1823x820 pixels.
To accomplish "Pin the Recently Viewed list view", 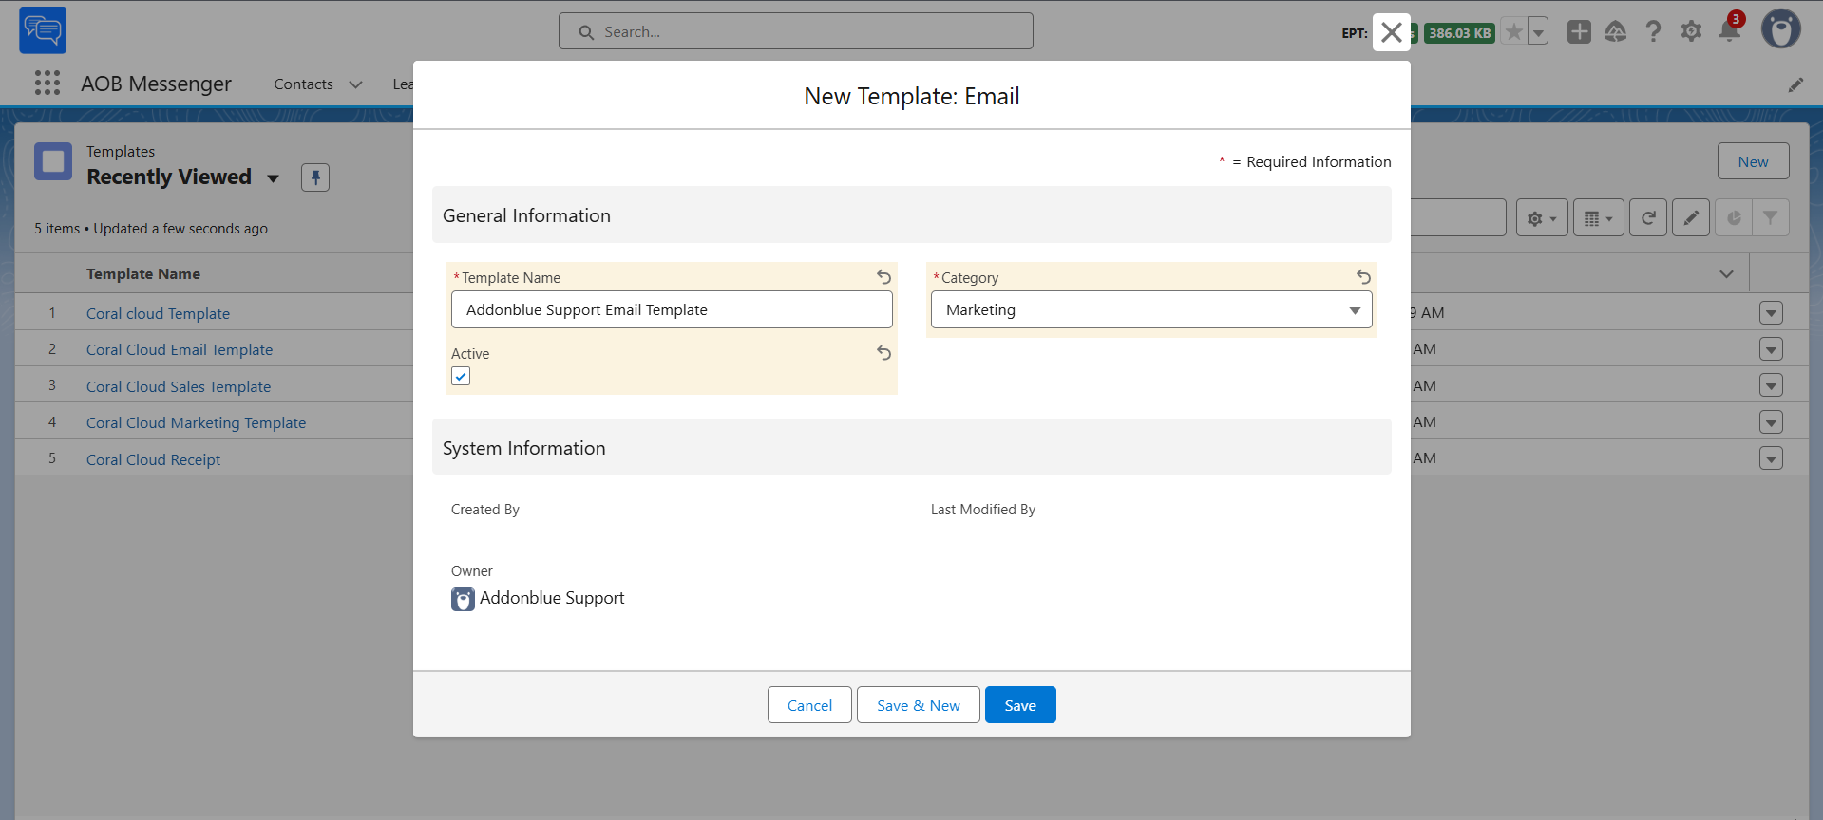I will pyautogui.click(x=315, y=177).
